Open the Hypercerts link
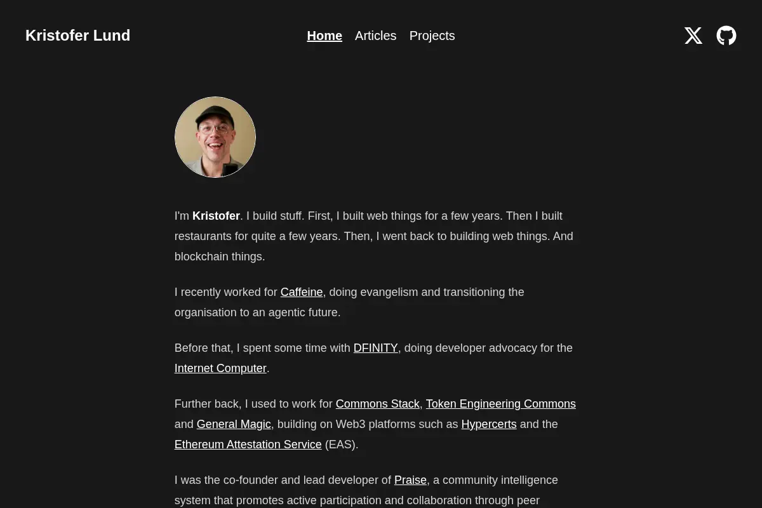The image size is (762, 508). click(489, 424)
